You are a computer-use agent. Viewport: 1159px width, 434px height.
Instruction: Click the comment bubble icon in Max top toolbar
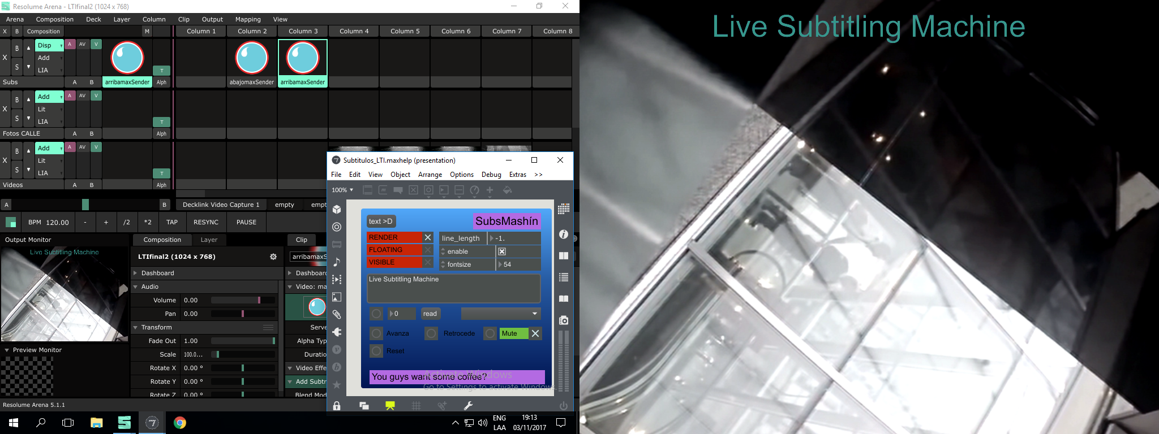[398, 190]
